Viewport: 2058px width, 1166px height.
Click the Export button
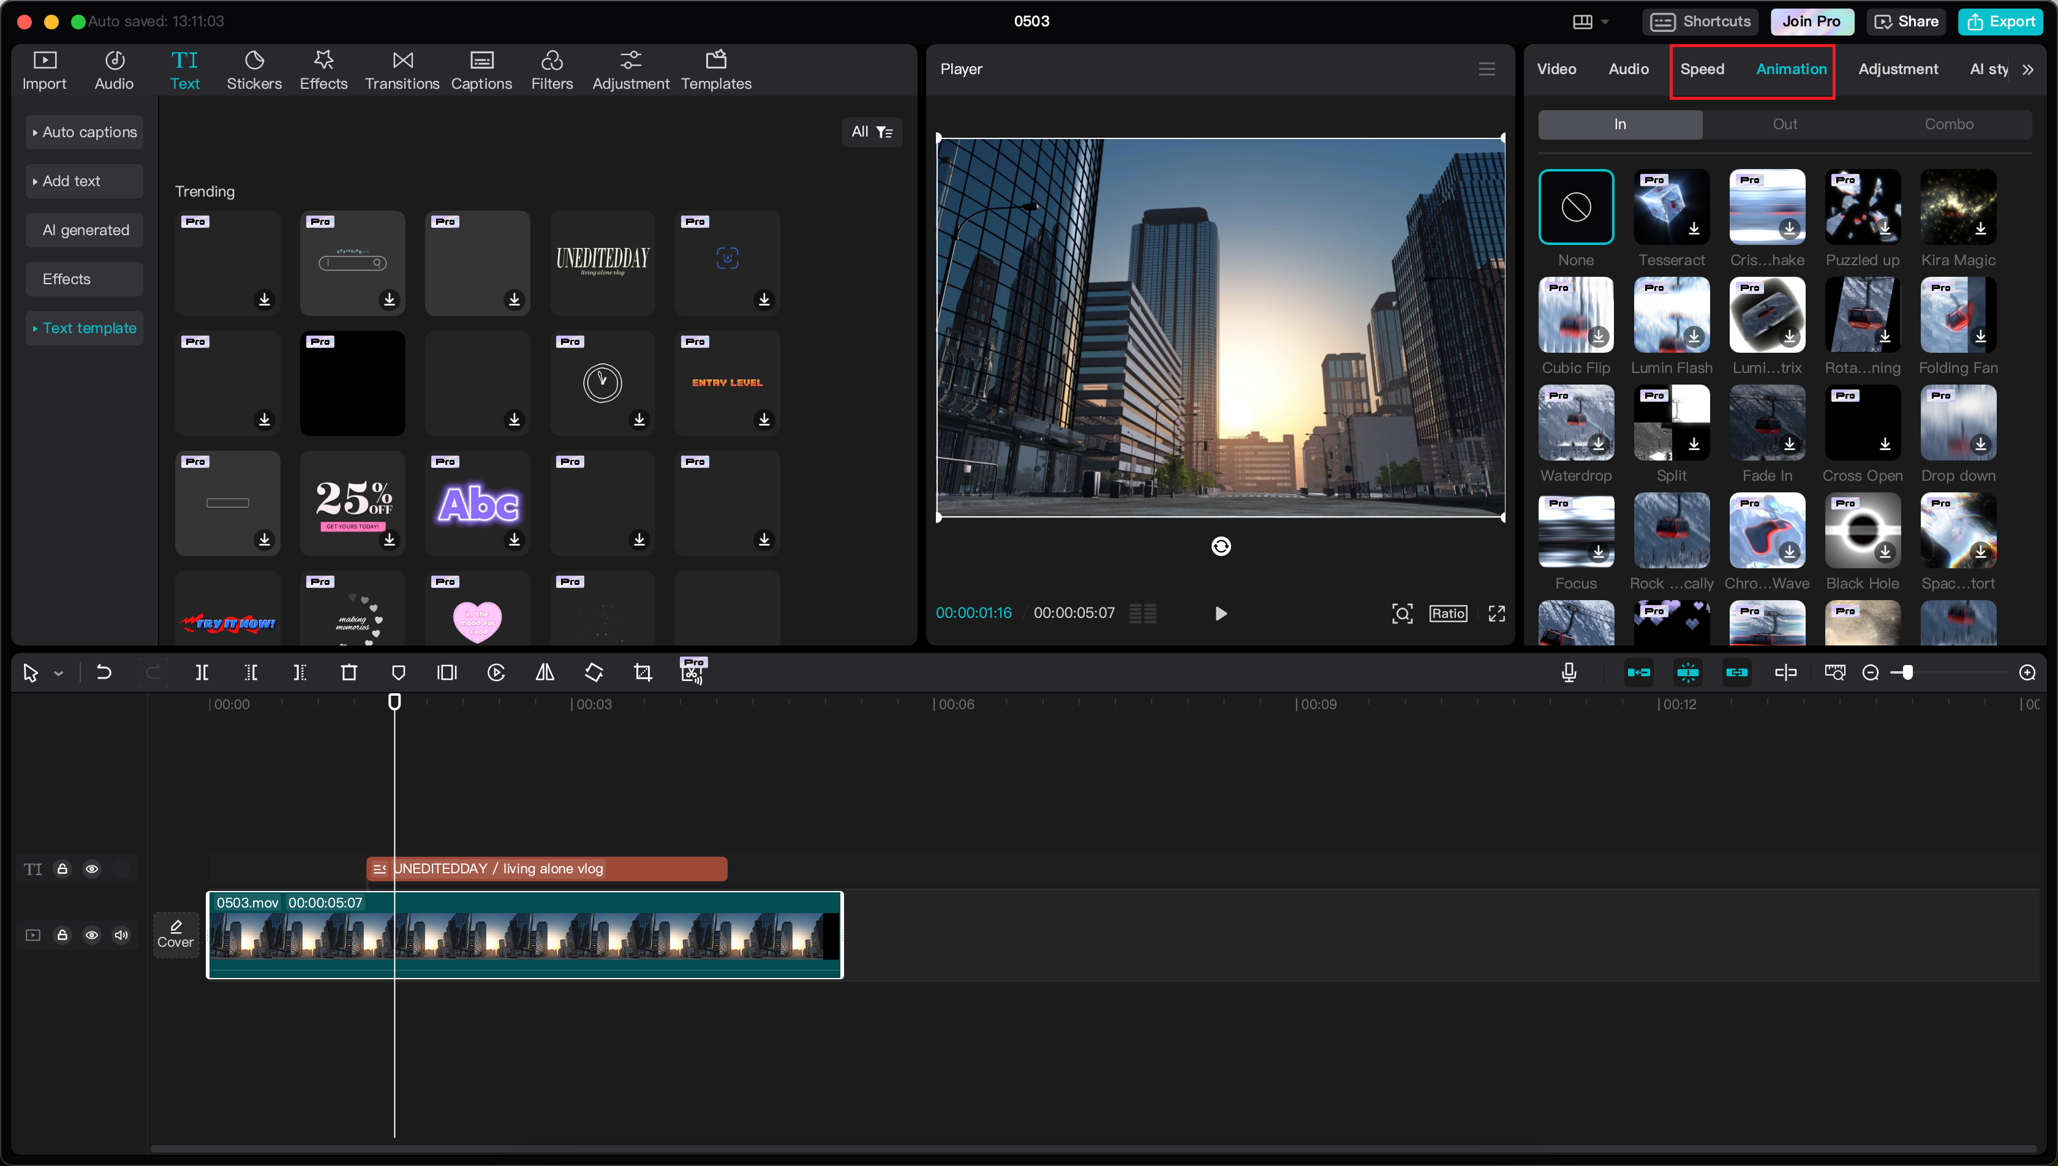(x=2000, y=21)
